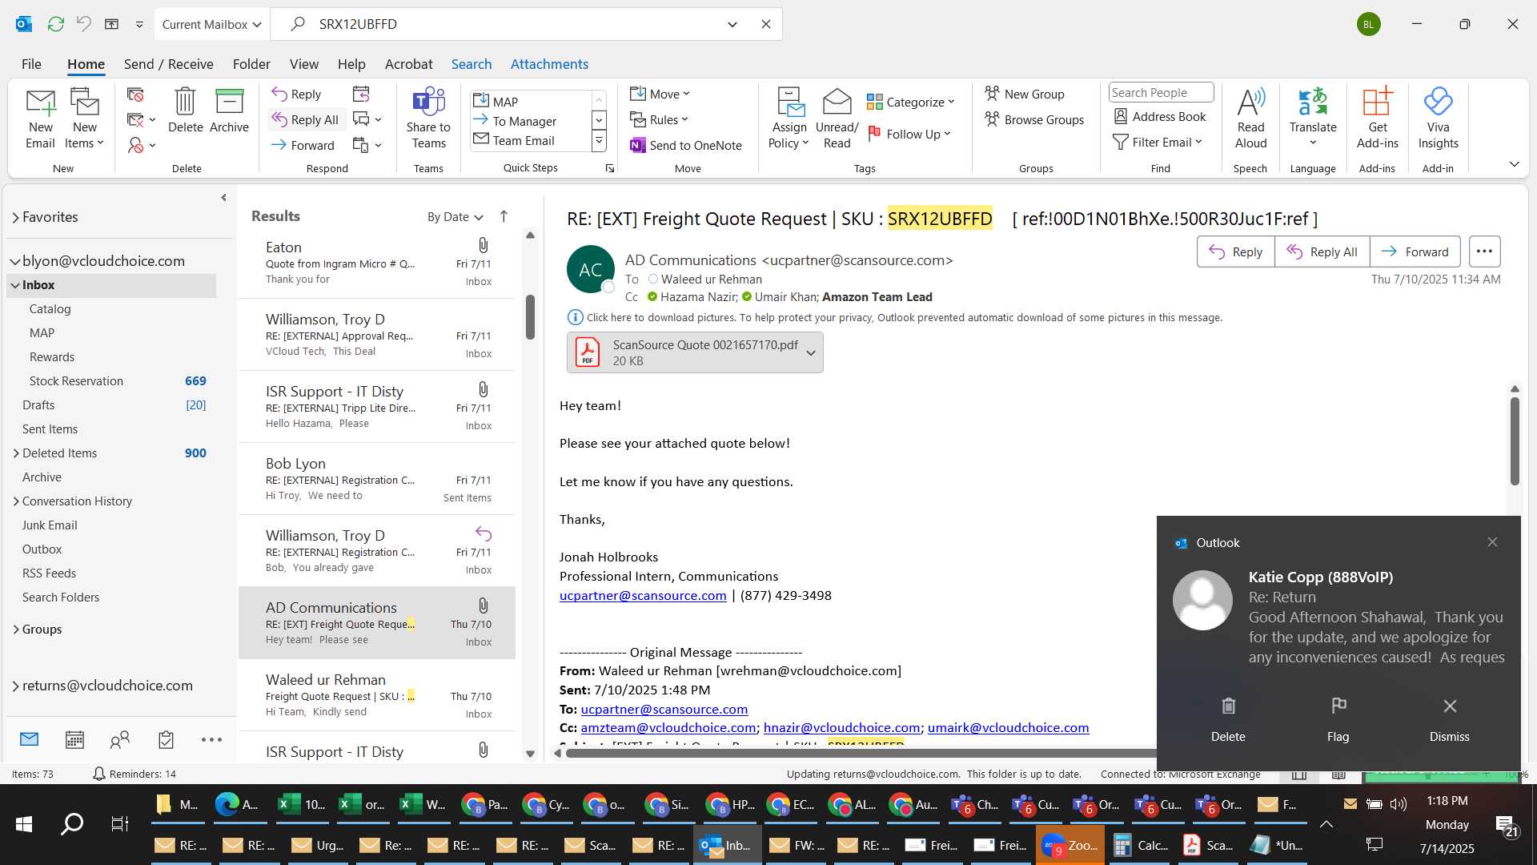Click the Mail icon in navigation bar

[29, 739]
